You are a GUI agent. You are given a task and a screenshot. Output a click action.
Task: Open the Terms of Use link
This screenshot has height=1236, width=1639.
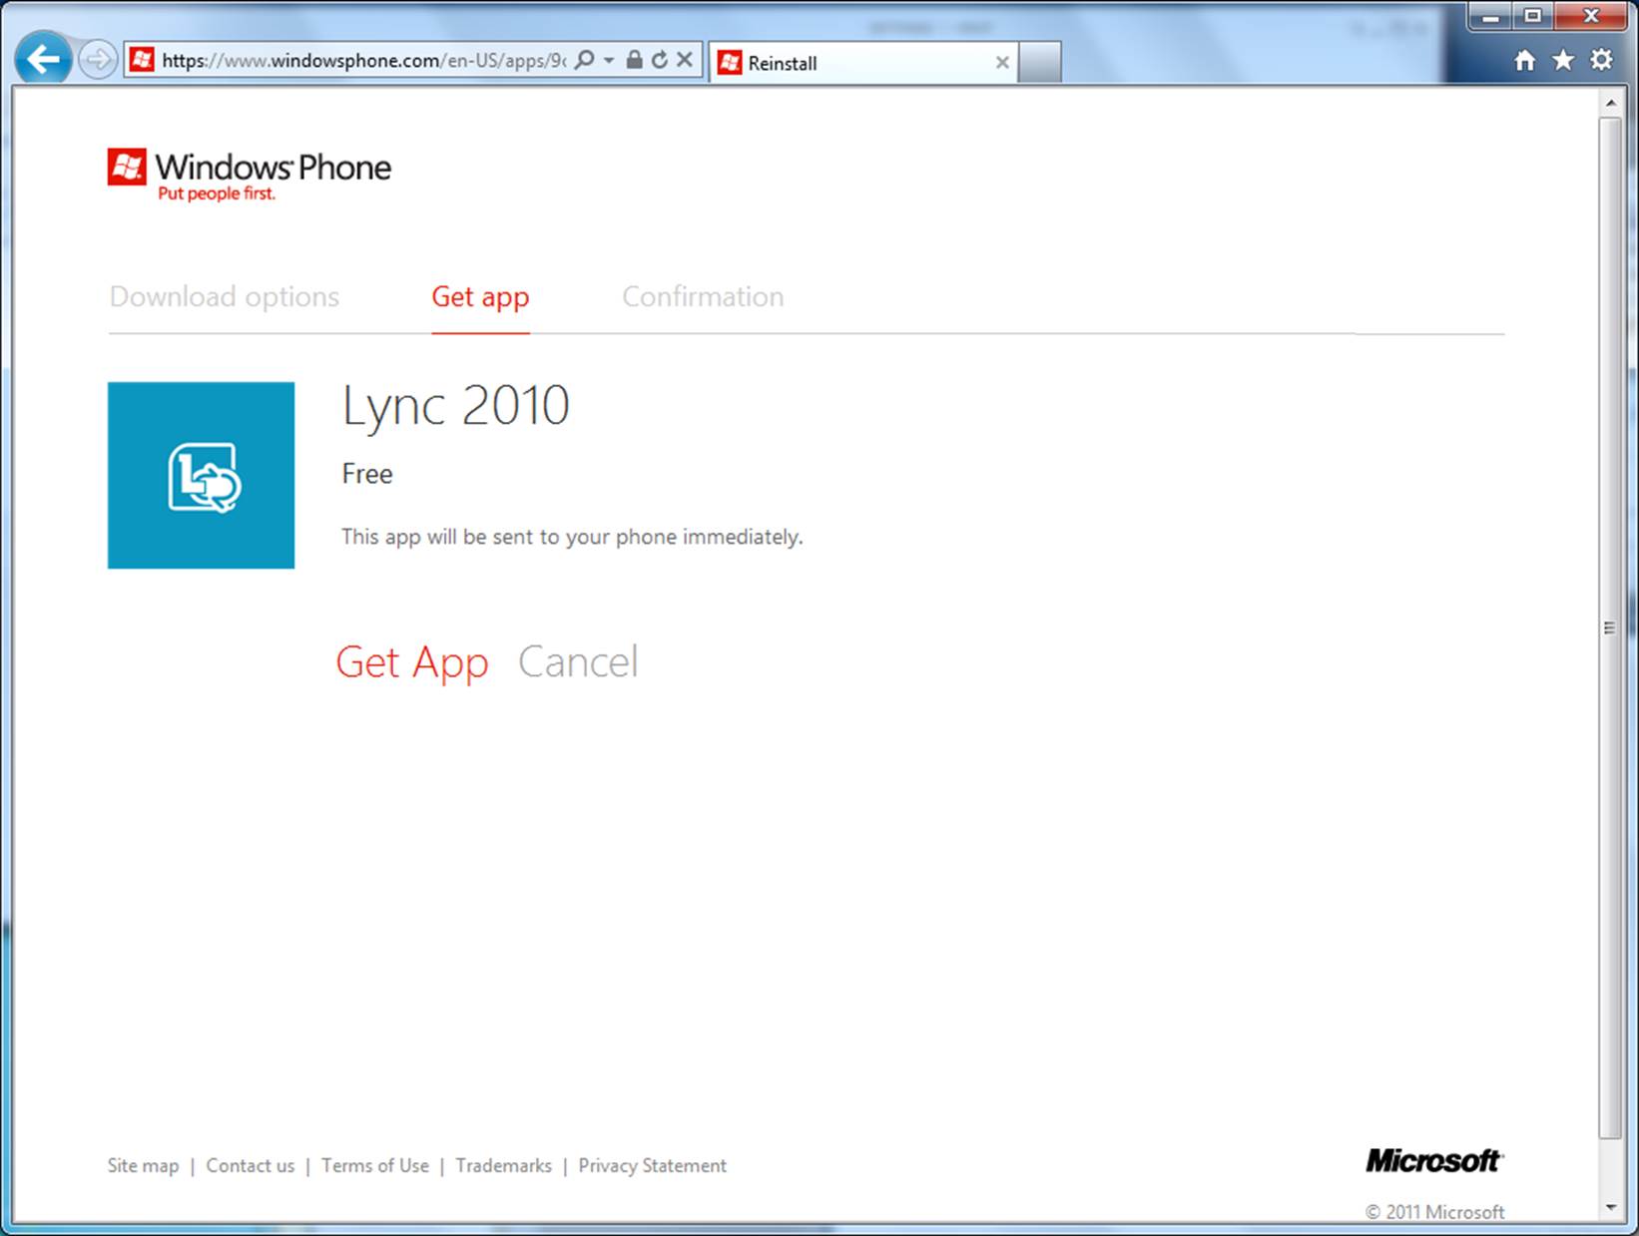375,1165
